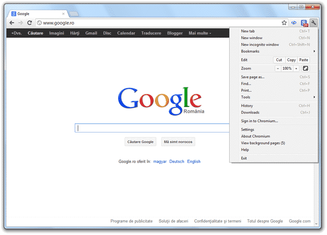Viewport: 327px width, 235px height.
Task: Click the Google România logo
Action: coord(161,101)
